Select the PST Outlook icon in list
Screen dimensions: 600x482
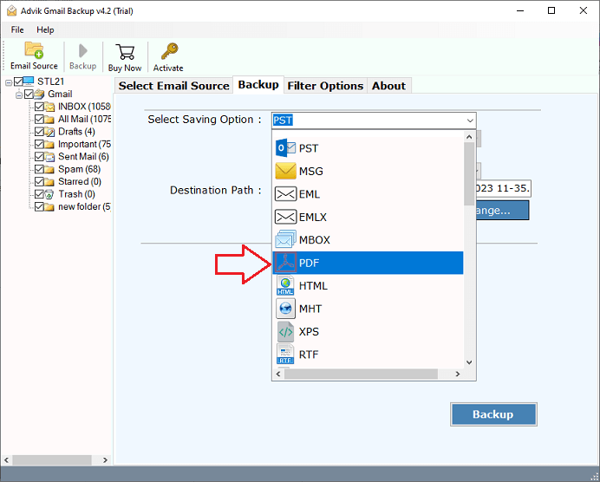(285, 148)
